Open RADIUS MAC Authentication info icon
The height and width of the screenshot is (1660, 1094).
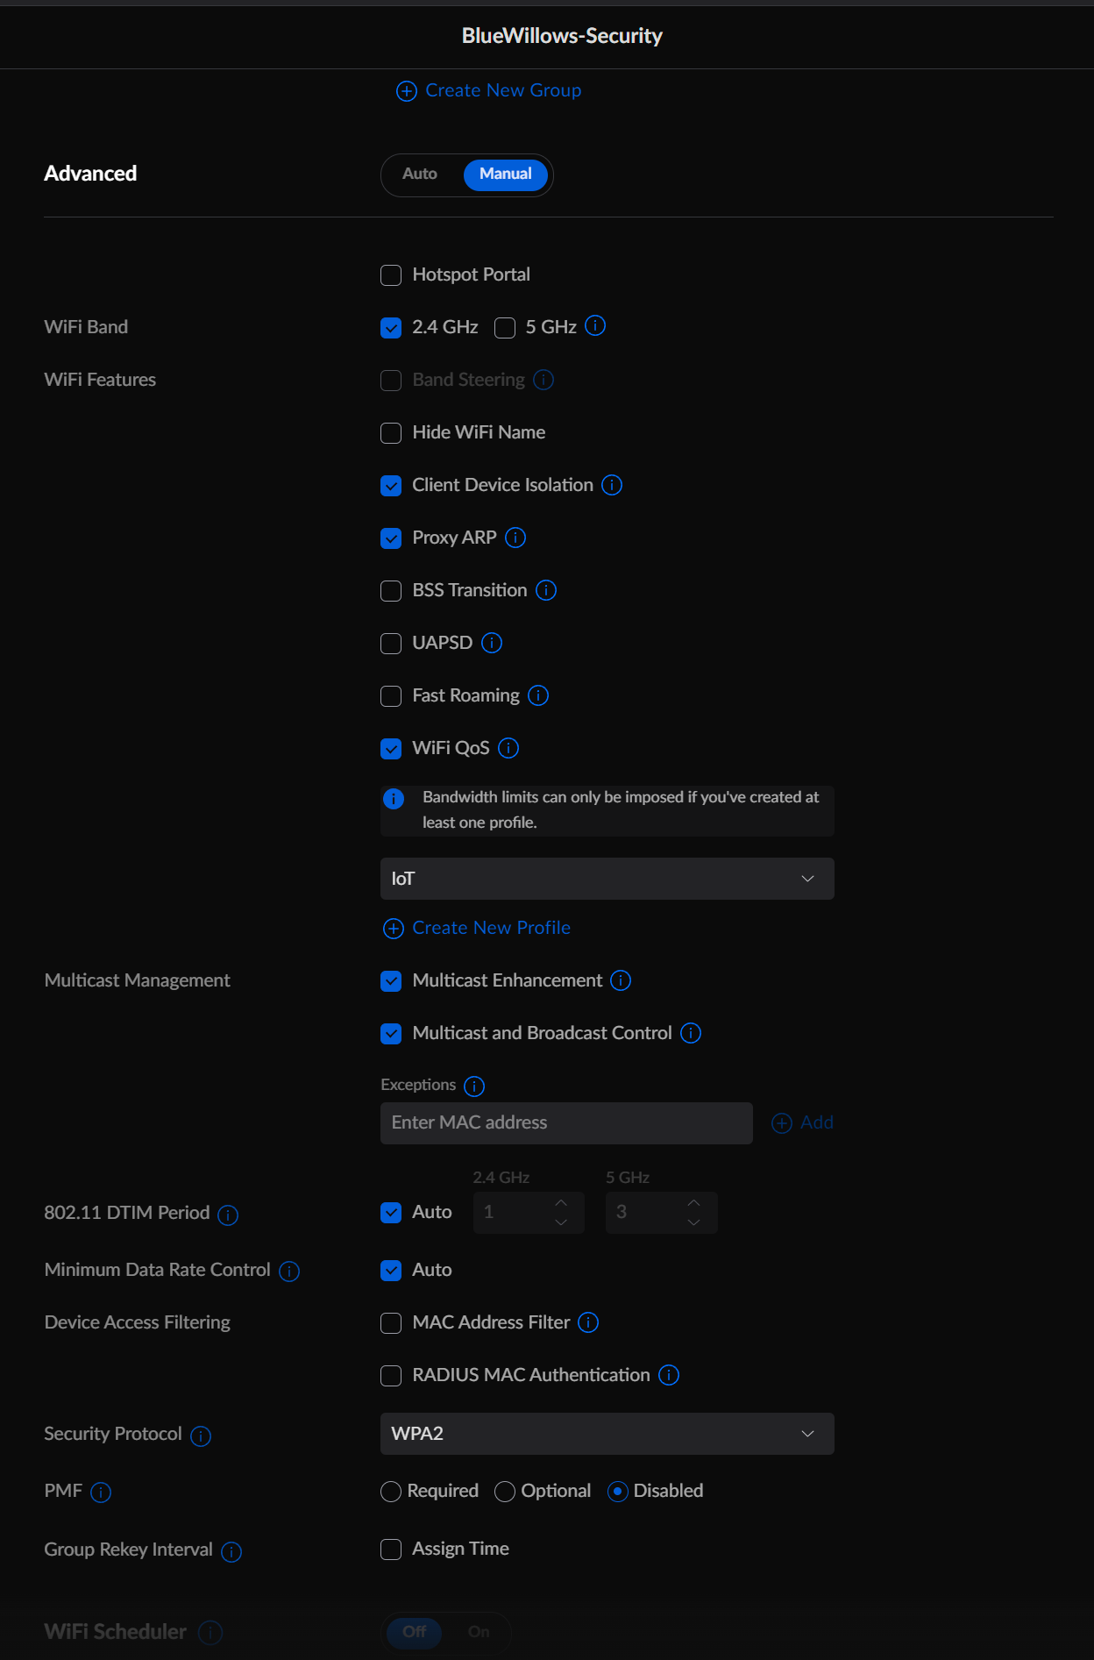click(668, 1375)
